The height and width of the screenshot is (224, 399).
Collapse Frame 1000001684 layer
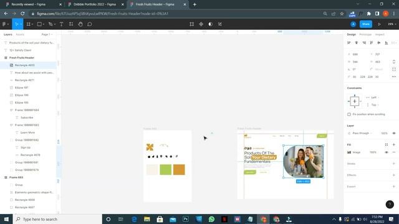pyautogui.click(x=11, y=110)
